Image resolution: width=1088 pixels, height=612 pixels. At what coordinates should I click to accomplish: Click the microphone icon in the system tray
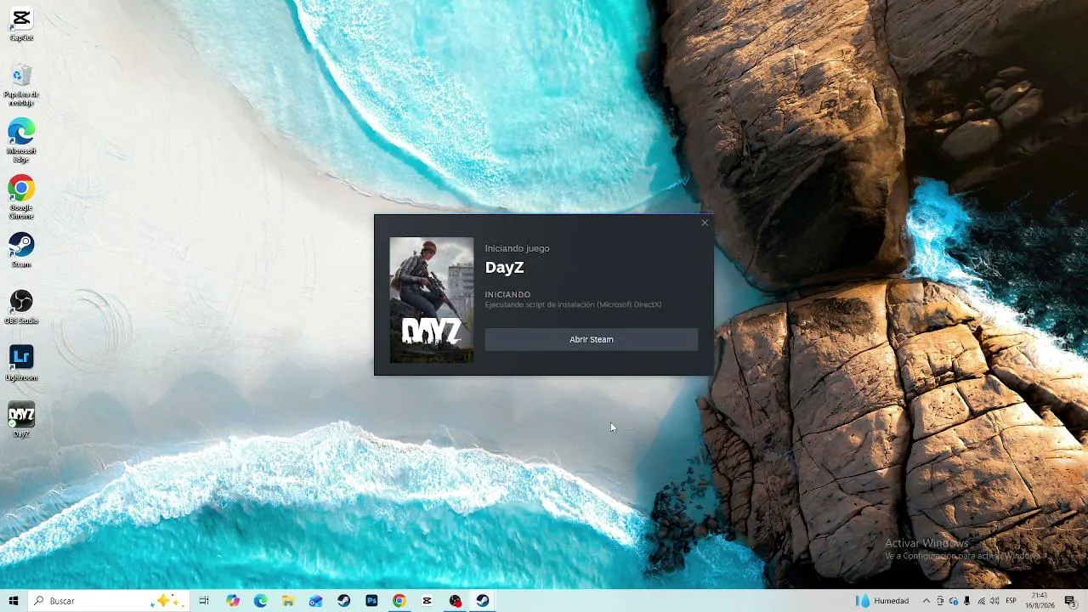coord(967,601)
